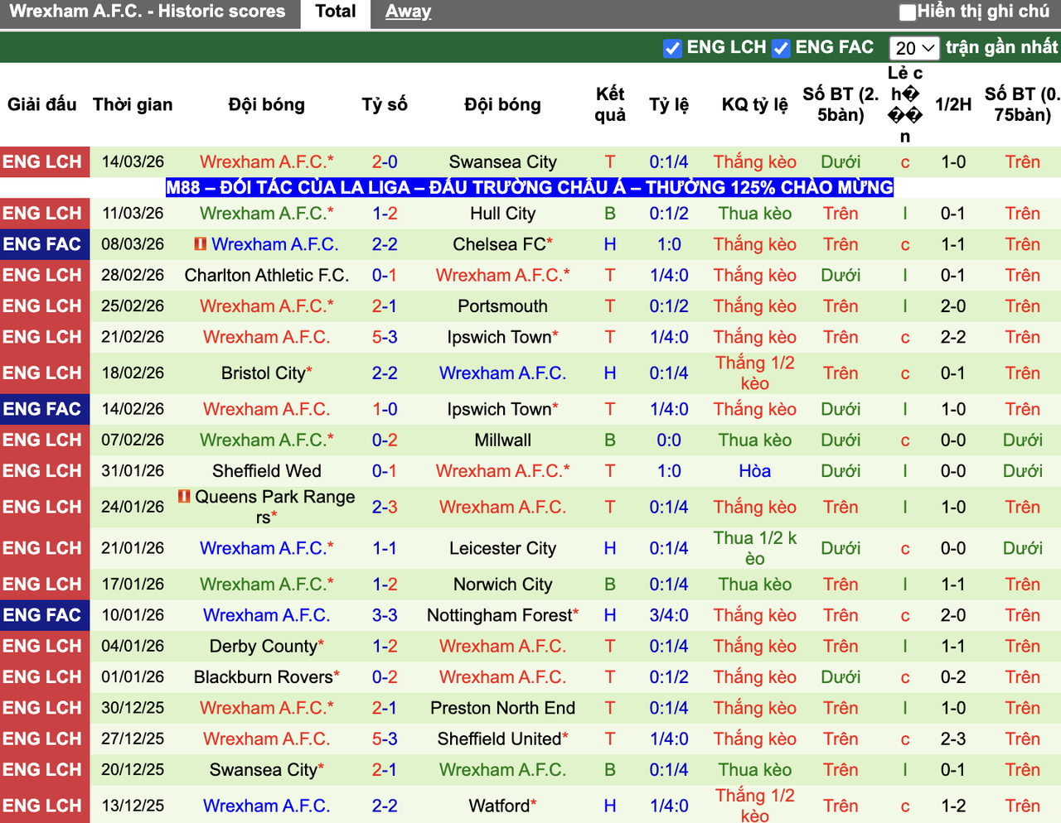Click the 1/2H column header
Image resolution: width=1061 pixels, height=823 pixels.
coord(953,104)
